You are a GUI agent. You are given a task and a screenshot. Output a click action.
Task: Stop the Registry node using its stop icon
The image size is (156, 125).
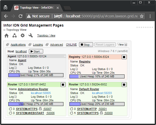pyautogui.click(x=124, y=57)
